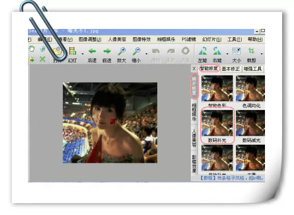Open the 【教程】布条格子风格 link

pos(232,178)
